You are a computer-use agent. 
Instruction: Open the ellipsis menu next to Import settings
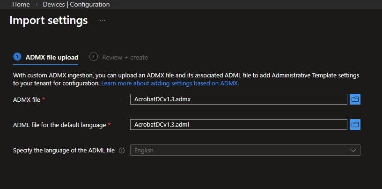pyautogui.click(x=103, y=21)
